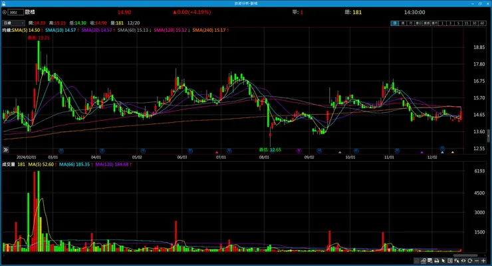Screen dimensions: 492x266
Task: Switch to the 60-minute period tab
Action: pos(482,23)
